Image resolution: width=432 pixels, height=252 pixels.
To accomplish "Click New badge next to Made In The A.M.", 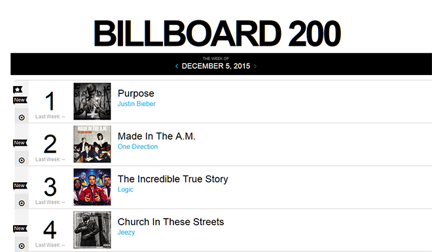I will (x=20, y=143).
